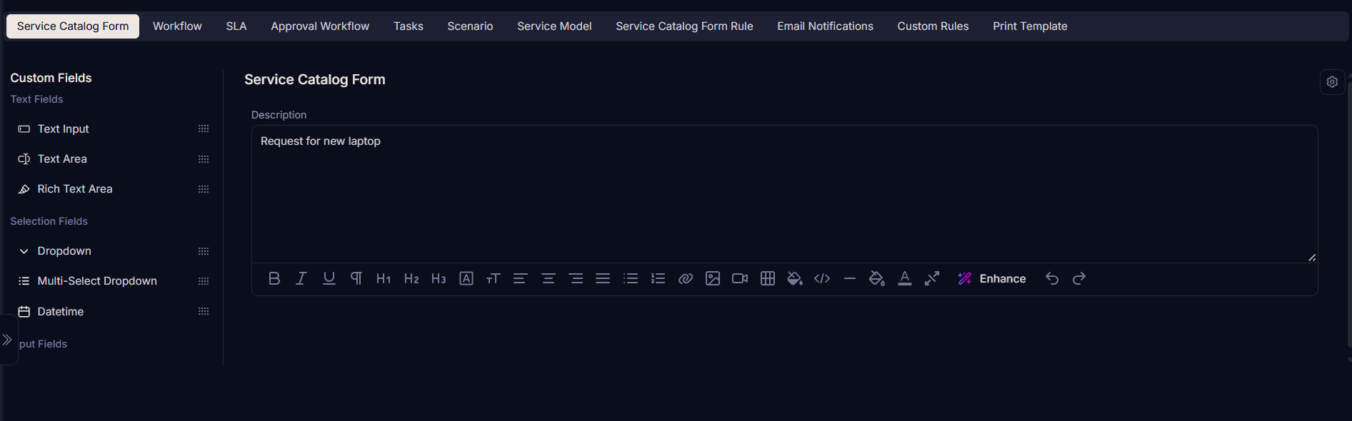Click the Description textarea resize grip
Image resolution: width=1352 pixels, height=421 pixels.
pyautogui.click(x=1312, y=258)
